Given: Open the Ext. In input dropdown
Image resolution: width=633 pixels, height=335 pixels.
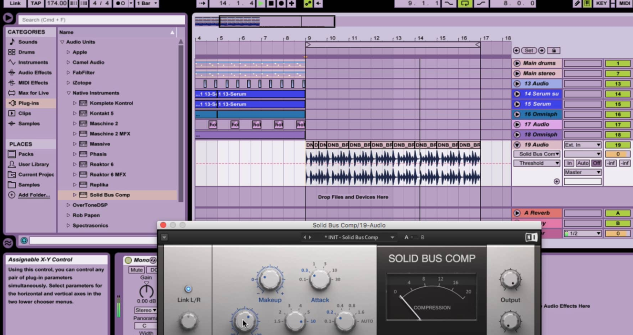Looking at the screenshot, I should point(582,145).
